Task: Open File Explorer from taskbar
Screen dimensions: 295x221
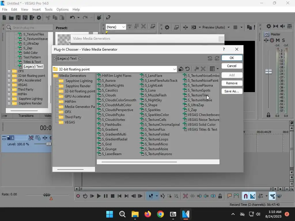Action: click(135, 214)
